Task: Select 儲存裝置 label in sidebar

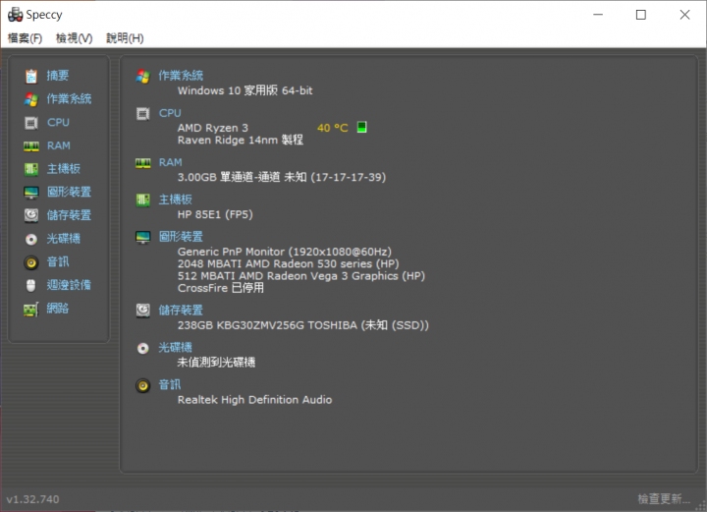Action: (69, 215)
